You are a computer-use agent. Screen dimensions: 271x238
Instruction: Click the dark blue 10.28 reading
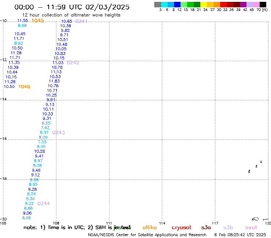(x=40, y=152)
